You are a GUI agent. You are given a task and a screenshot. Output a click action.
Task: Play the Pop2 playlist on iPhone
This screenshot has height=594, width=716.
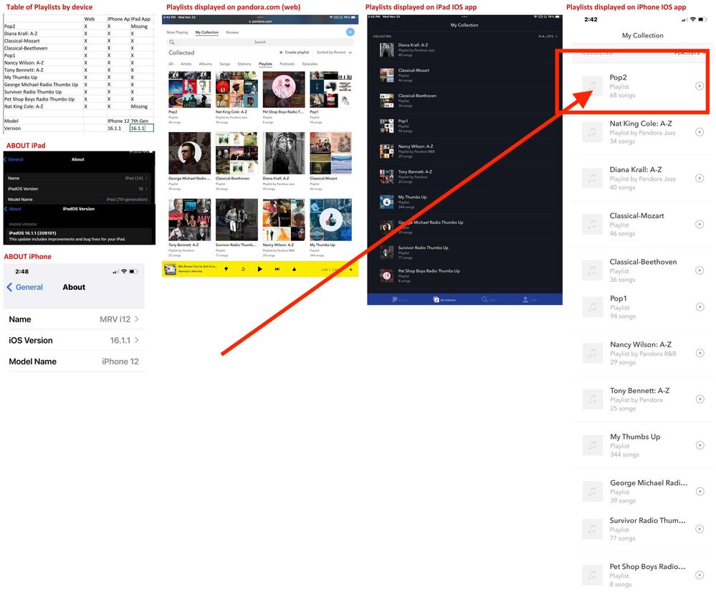(x=700, y=86)
